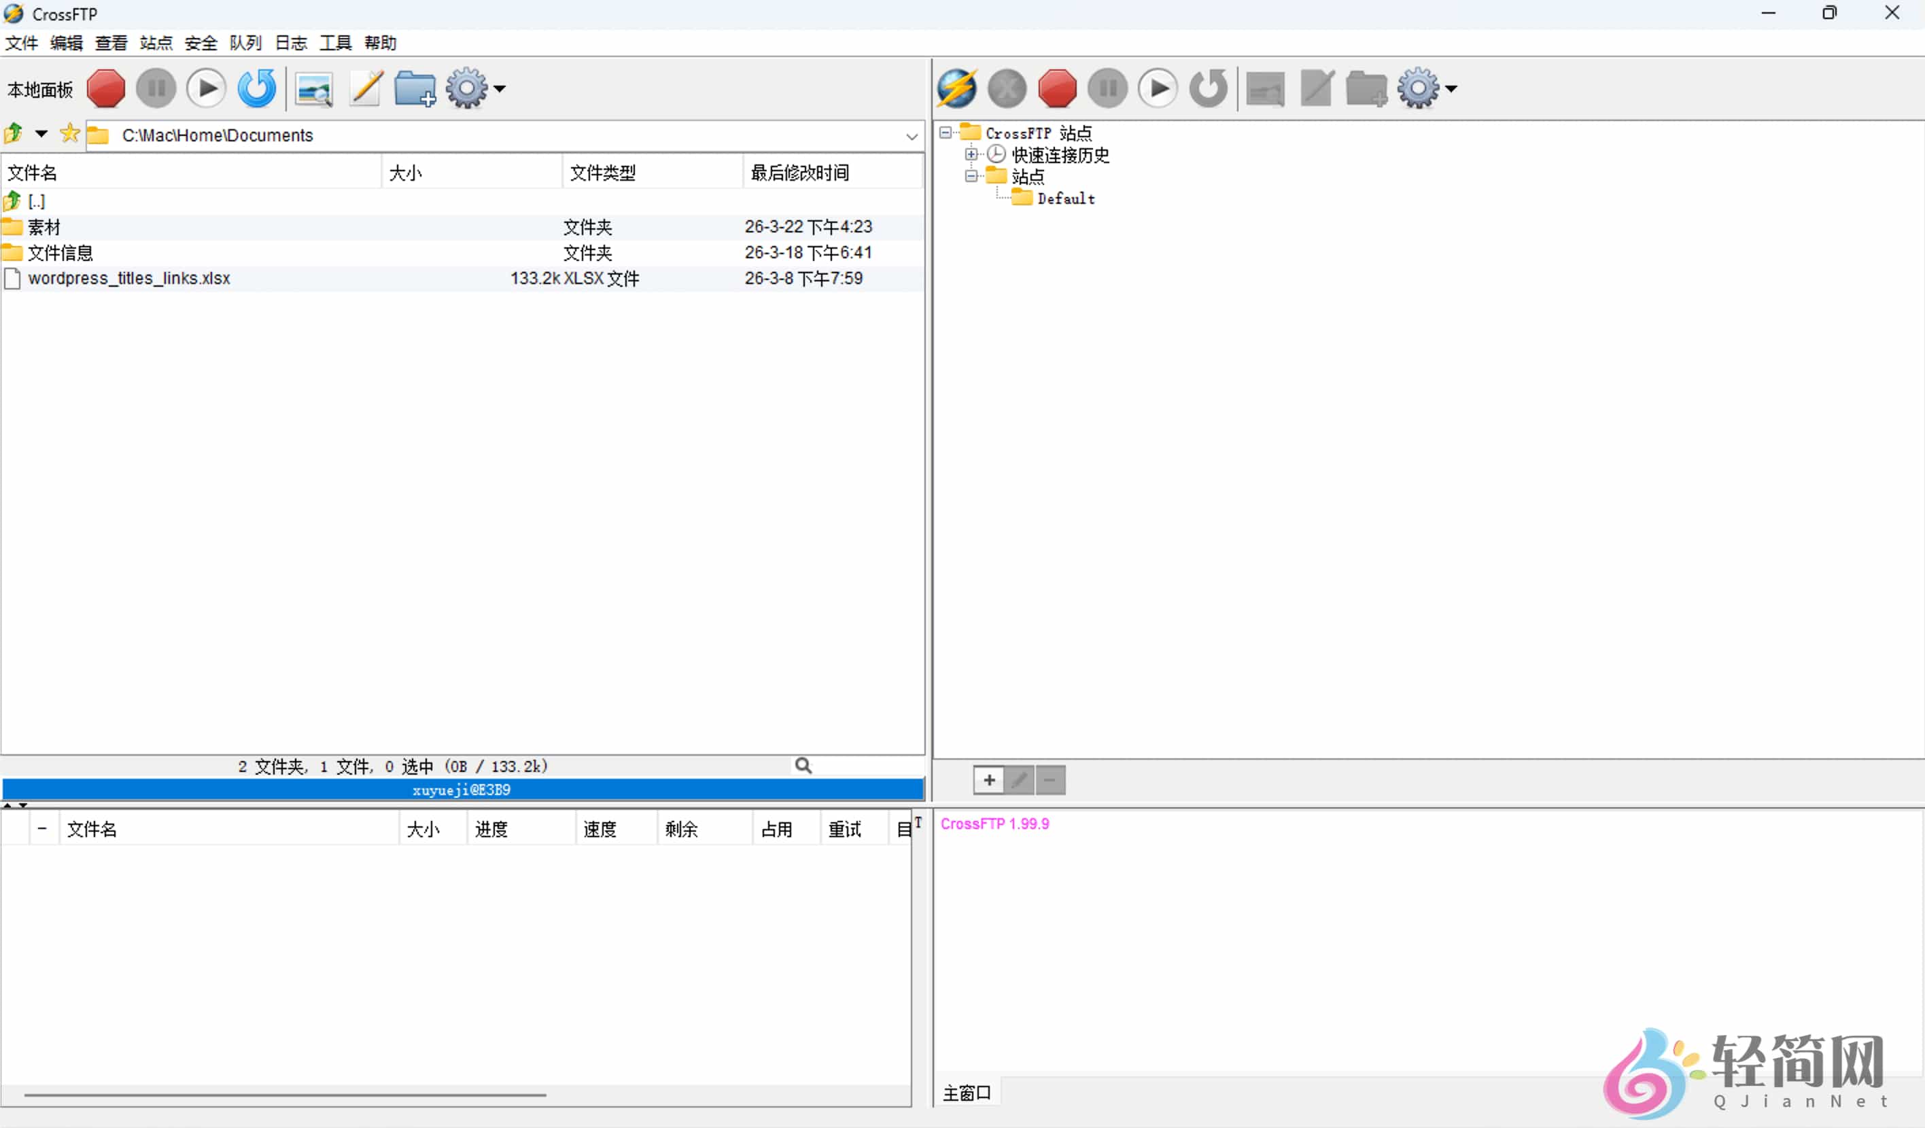Click the Quick Connect lightning icon
This screenshot has width=1925, height=1128.
(956, 88)
